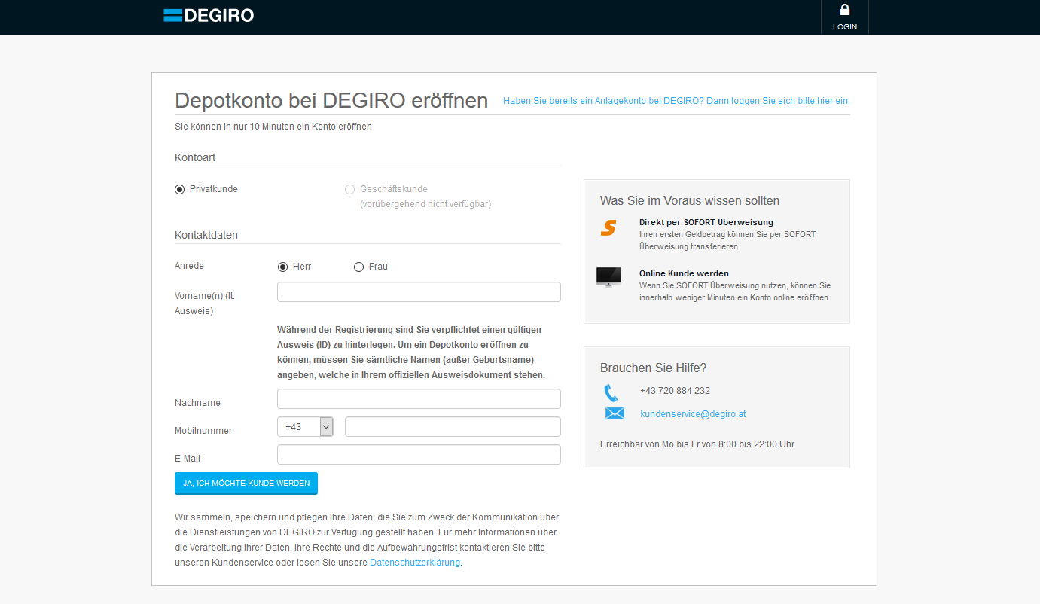Click the Vorname(n) input field
Image resolution: width=1040 pixels, height=604 pixels.
419,292
